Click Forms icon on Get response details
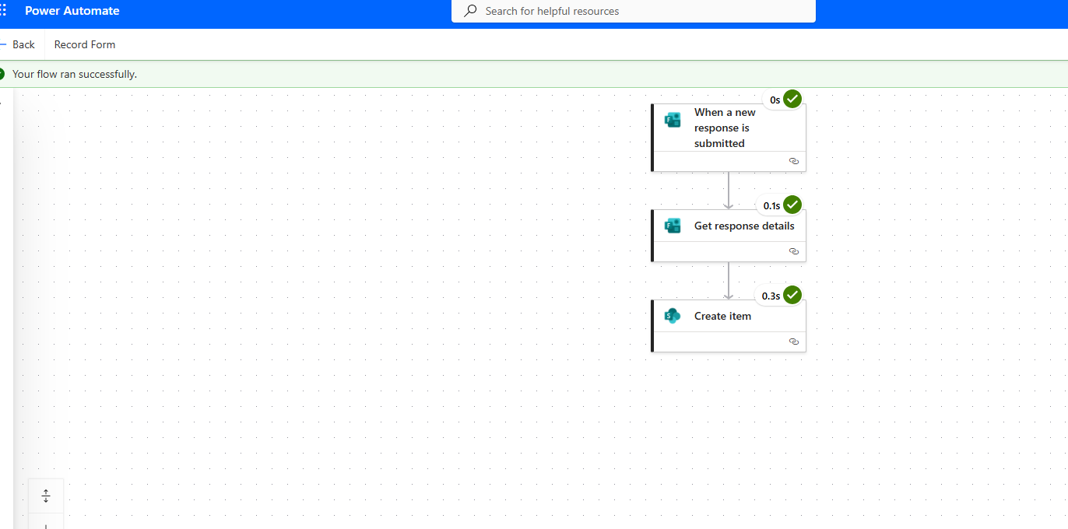1068x529 pixels. (673, 226)
